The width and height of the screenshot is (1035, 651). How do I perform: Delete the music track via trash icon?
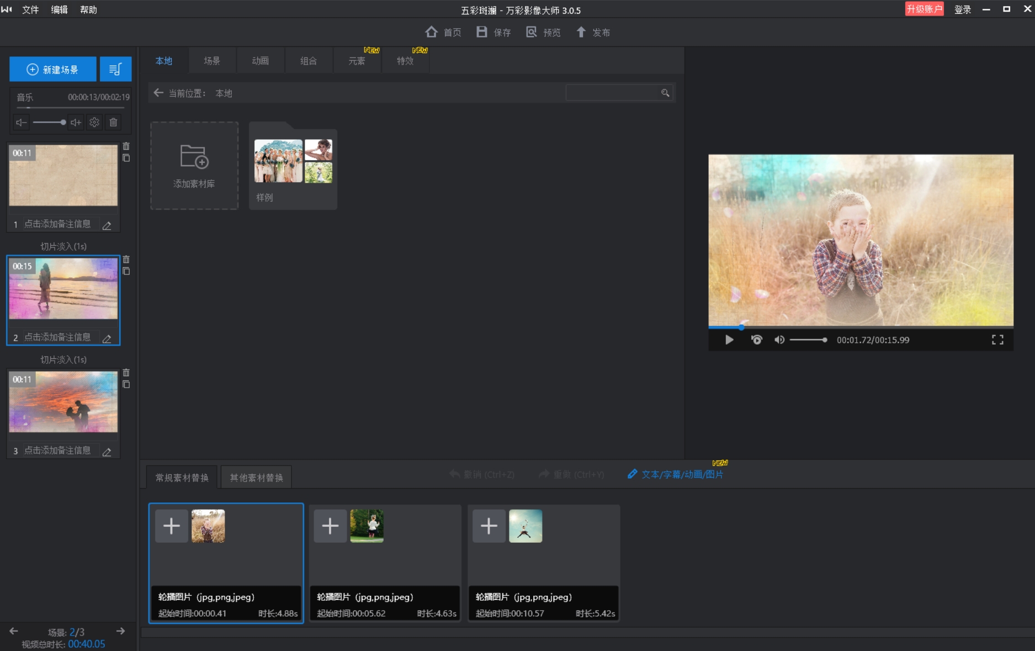click(x=113, y=123)
